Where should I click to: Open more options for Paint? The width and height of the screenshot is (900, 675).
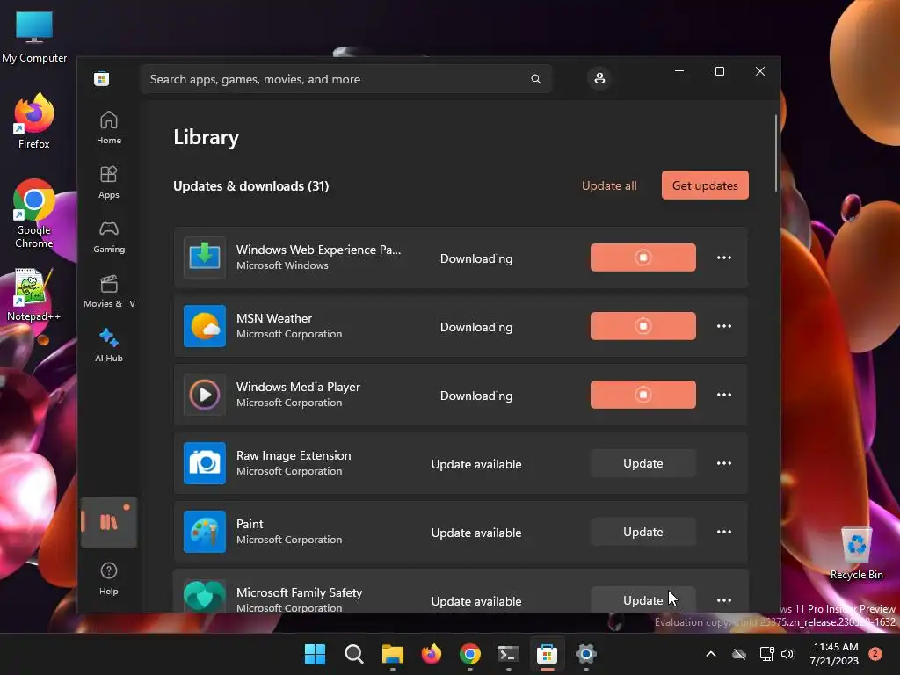point(724,532)
